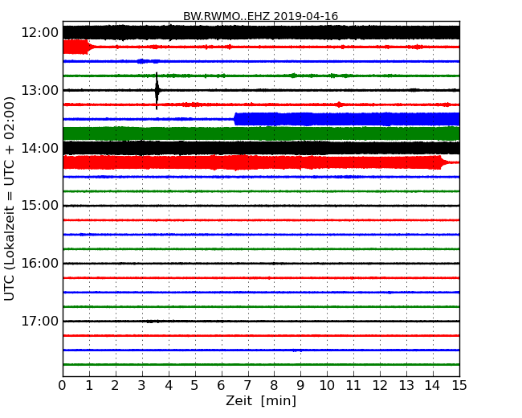Click the x-axis label Zeit [min]
522x418 pixels.
(261, 400)
